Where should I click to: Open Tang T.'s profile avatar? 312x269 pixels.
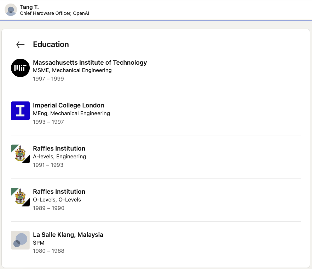11,10
